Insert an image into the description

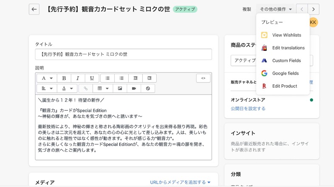tap(120, 89)
